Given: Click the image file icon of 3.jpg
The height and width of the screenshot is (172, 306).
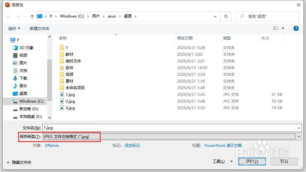Looking at the screenshot, I should [x=62, y=108].
